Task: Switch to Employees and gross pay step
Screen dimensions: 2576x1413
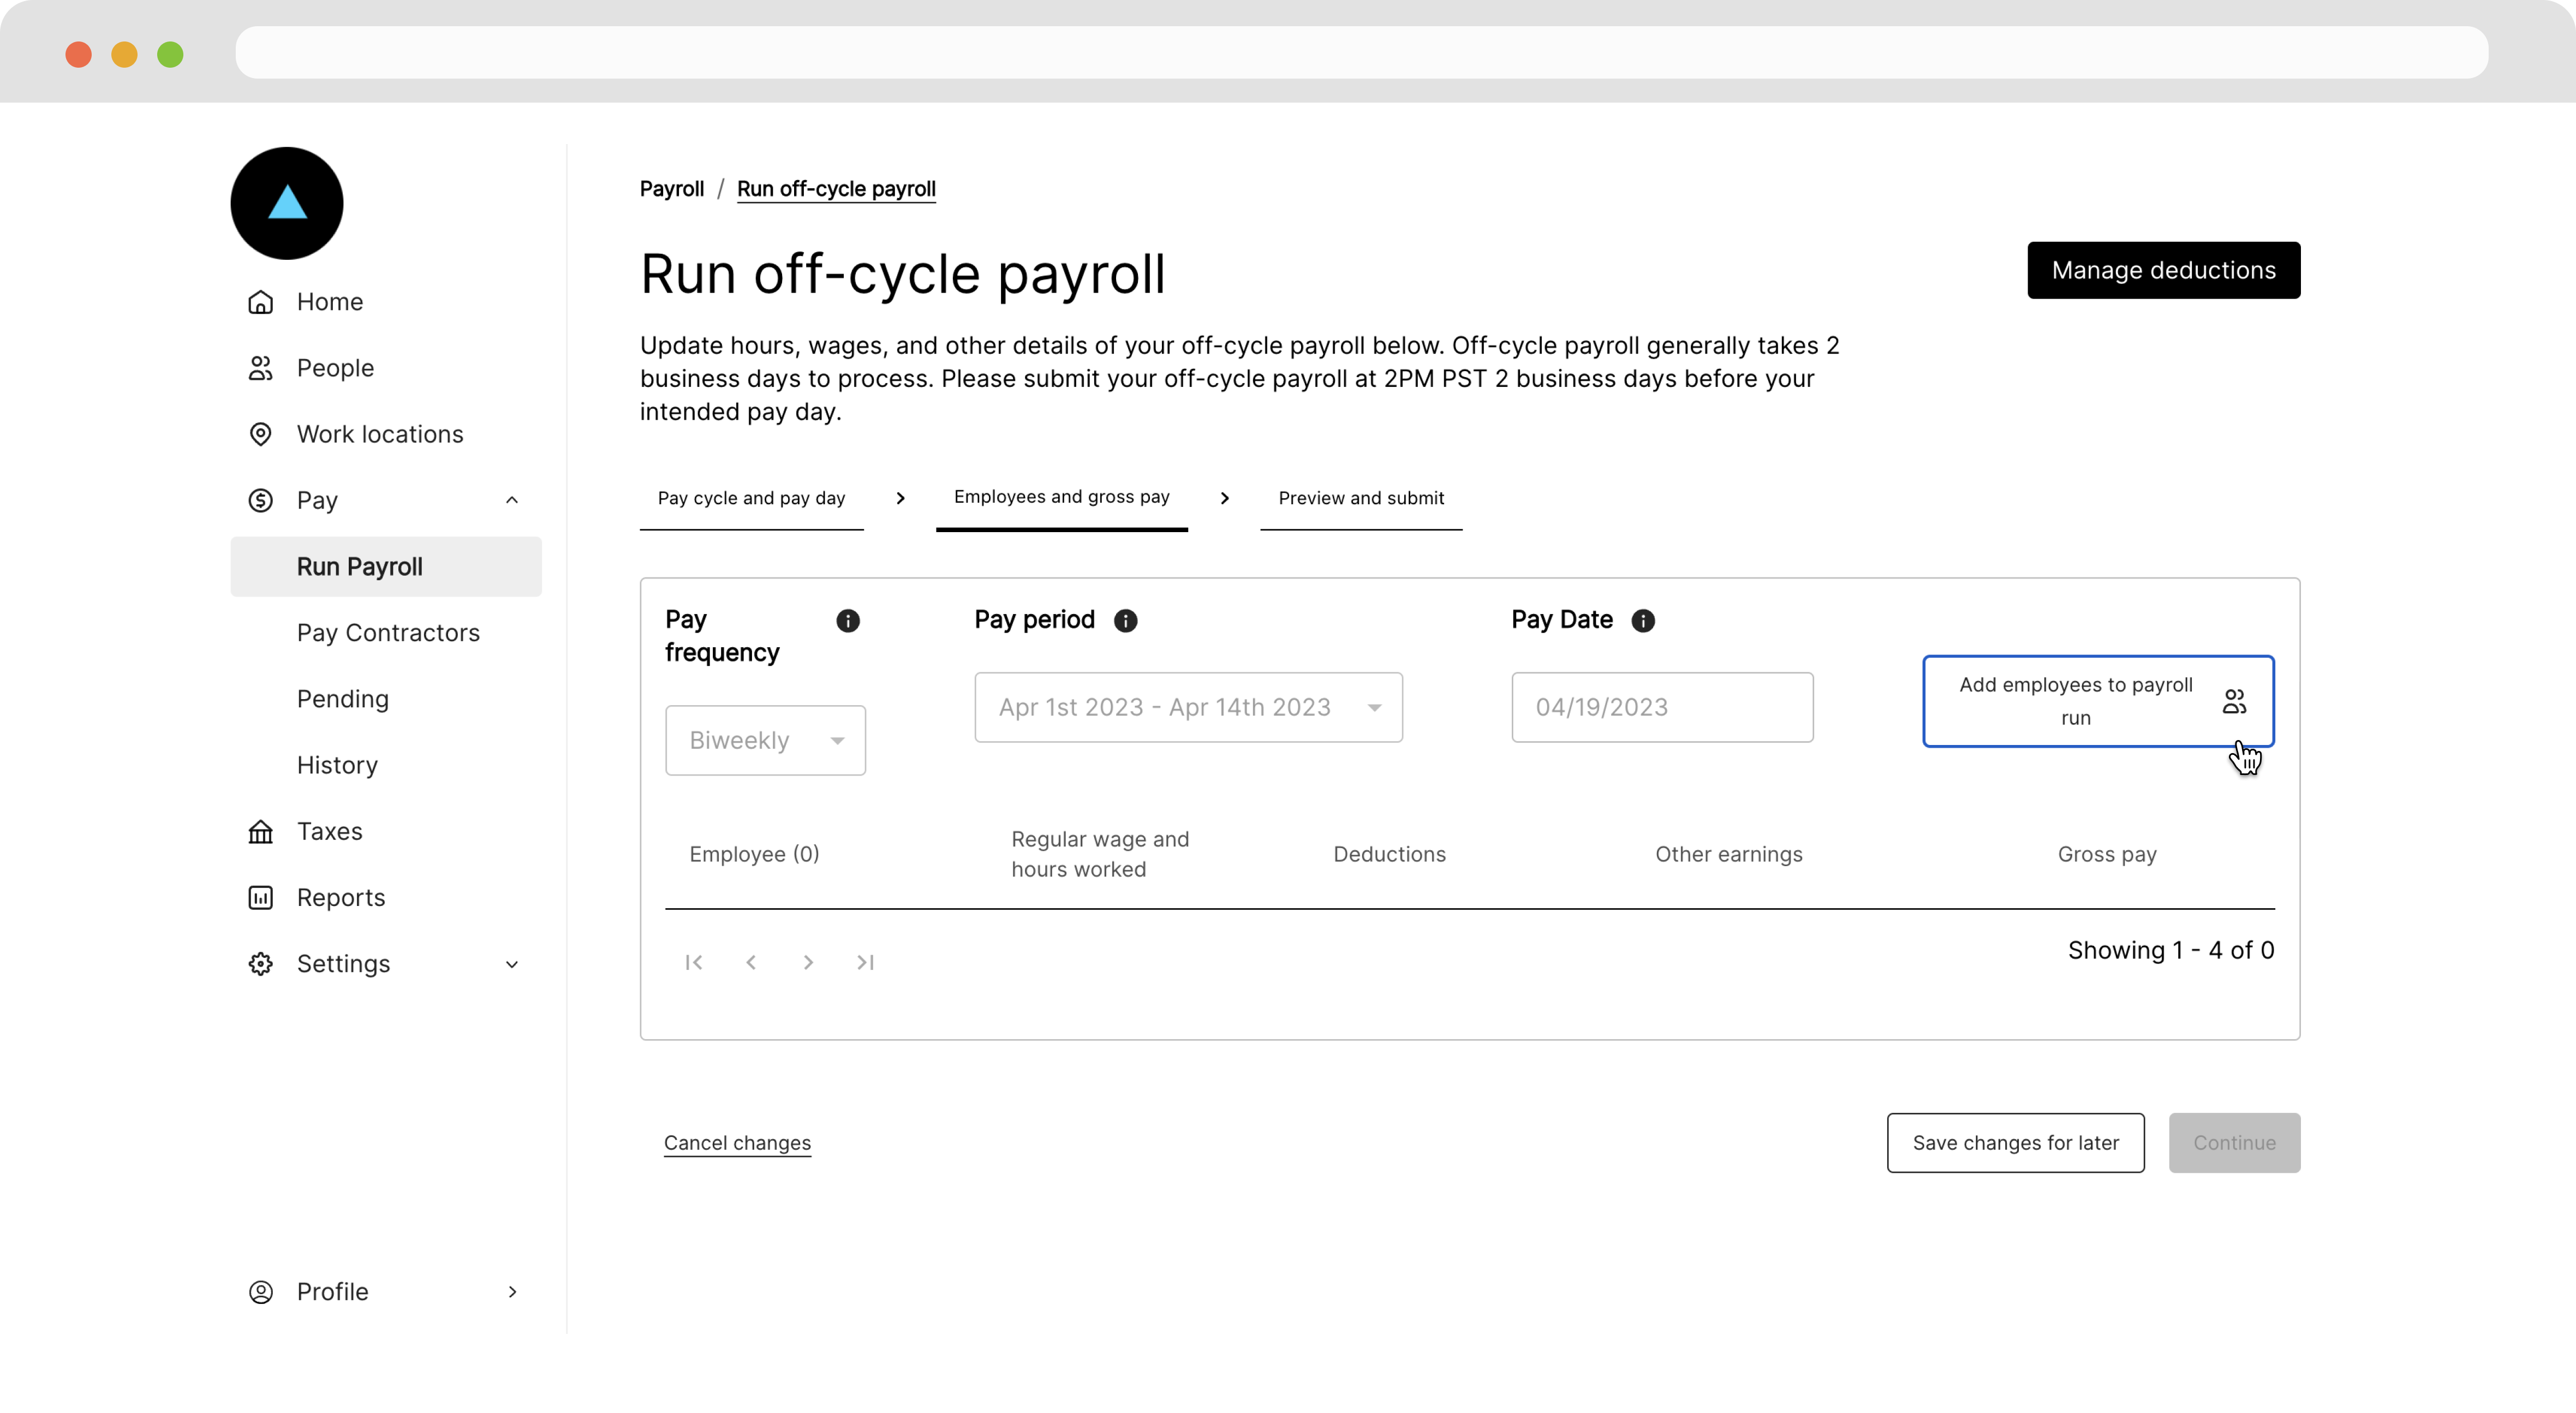Action: (x=1061, y=497)
